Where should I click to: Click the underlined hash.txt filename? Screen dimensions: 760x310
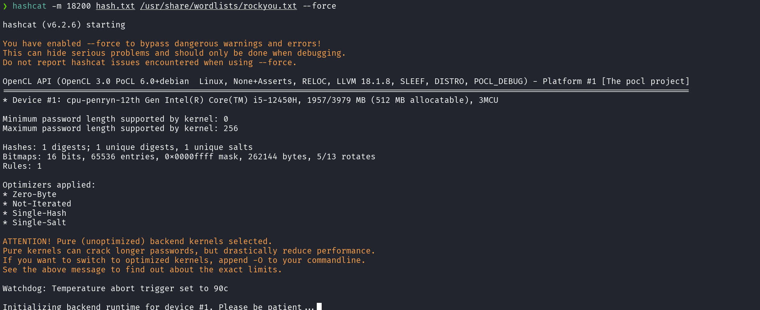(x=115, y=6)
